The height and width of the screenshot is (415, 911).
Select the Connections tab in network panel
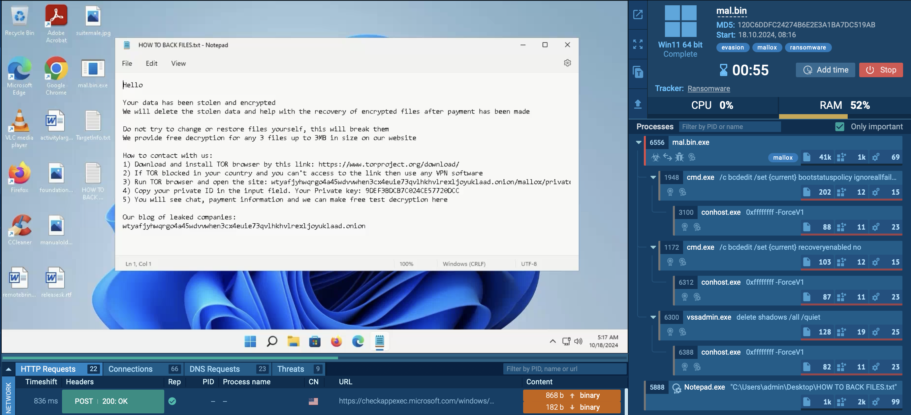coord(130,368)
